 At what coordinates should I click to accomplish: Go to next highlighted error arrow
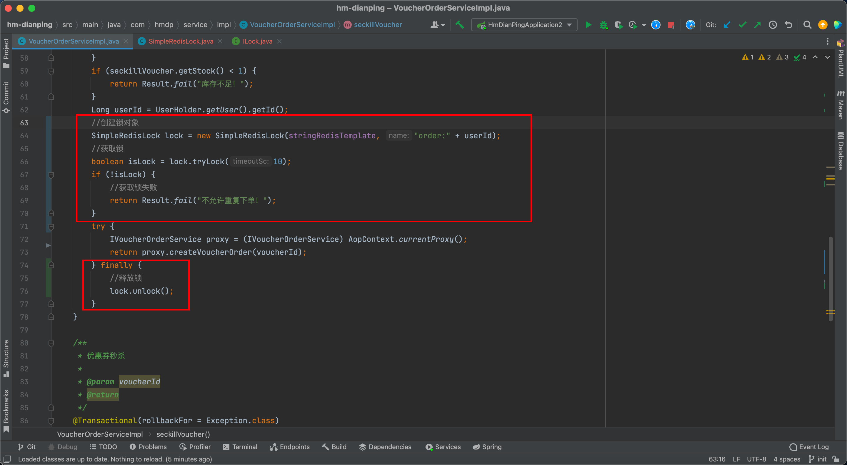(827, 57)
